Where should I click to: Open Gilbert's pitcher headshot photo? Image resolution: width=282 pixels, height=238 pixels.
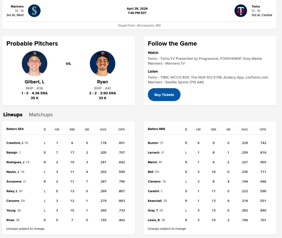pyautogui.click(x=35, y=64)
